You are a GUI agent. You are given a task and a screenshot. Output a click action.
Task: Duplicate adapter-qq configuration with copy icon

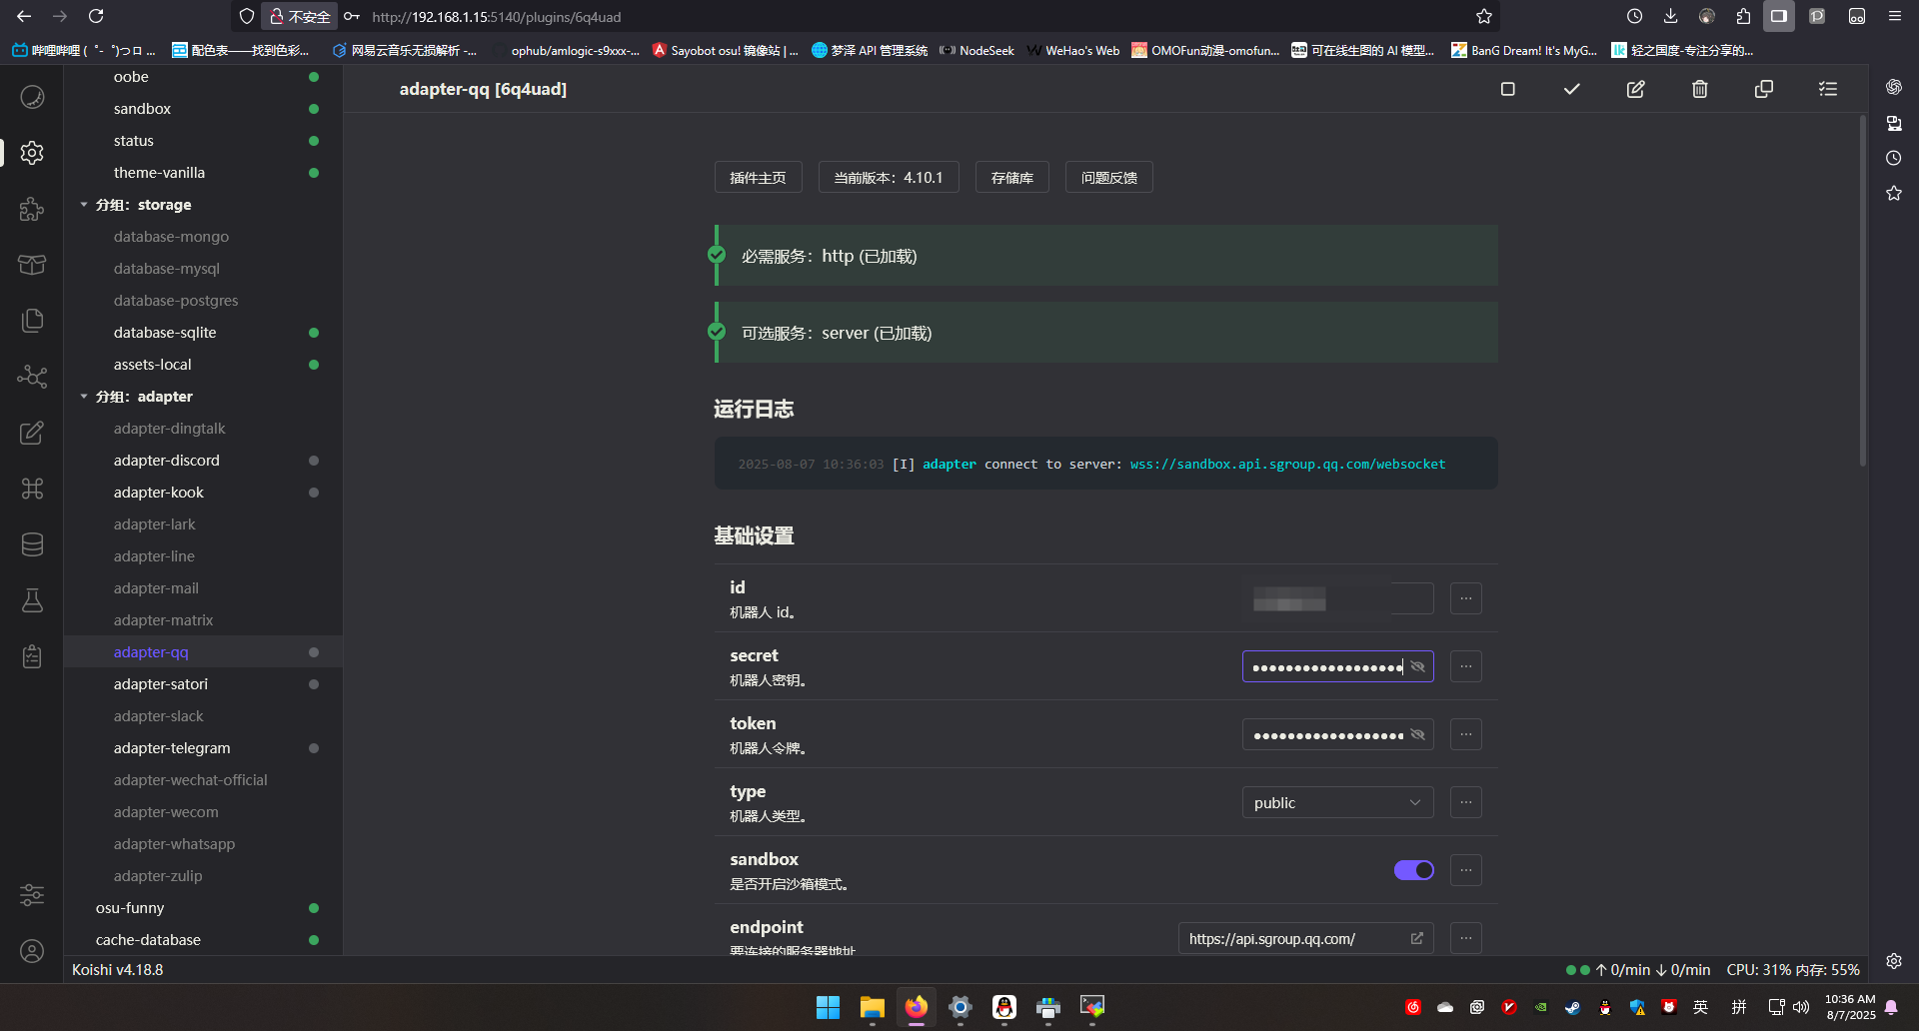1764,89
